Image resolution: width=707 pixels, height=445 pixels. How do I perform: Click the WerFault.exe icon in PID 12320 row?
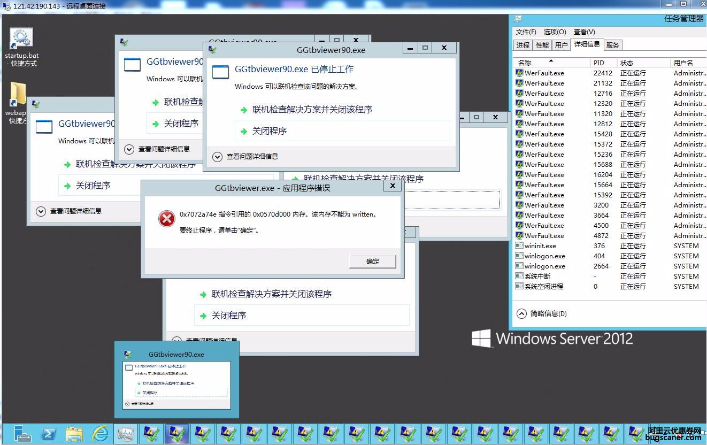click(519, 104)
